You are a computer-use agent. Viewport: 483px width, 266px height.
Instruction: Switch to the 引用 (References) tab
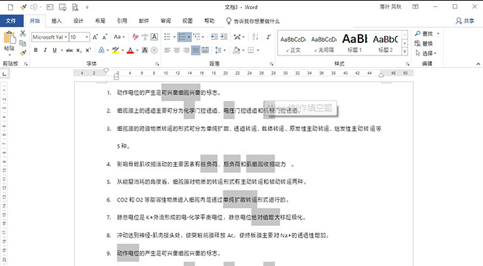[122, 21]
